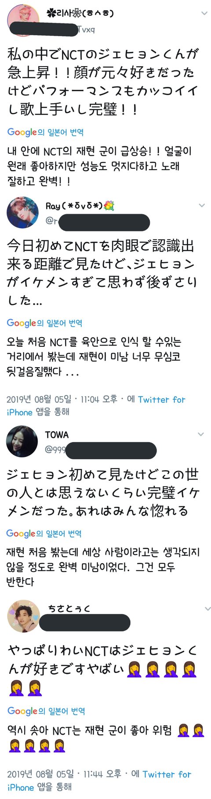Open Twitter for iPhone link dated 11:44

99,780
